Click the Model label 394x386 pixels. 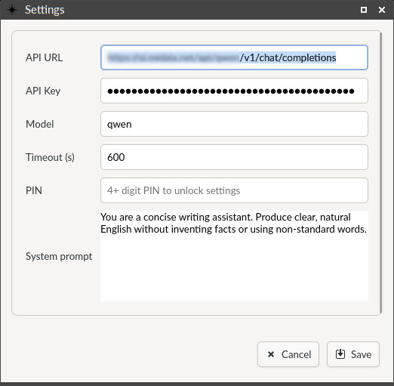40,124
